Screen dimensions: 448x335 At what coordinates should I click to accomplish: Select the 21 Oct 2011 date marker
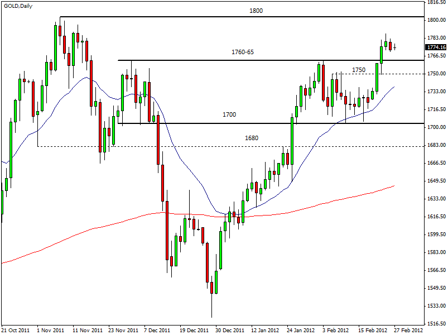15,330
